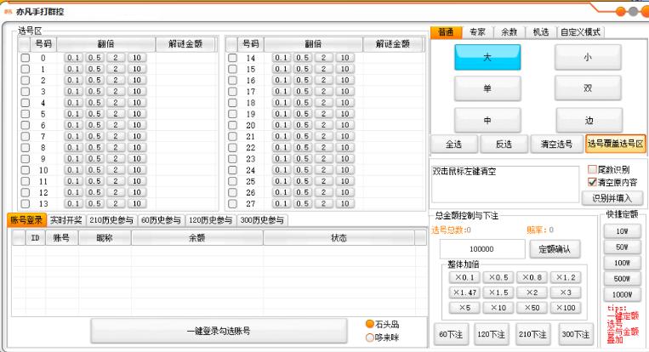Viewport: 649px width, 352px height.
Task: Click the 120下注 button
Action: tap(492, 334)
